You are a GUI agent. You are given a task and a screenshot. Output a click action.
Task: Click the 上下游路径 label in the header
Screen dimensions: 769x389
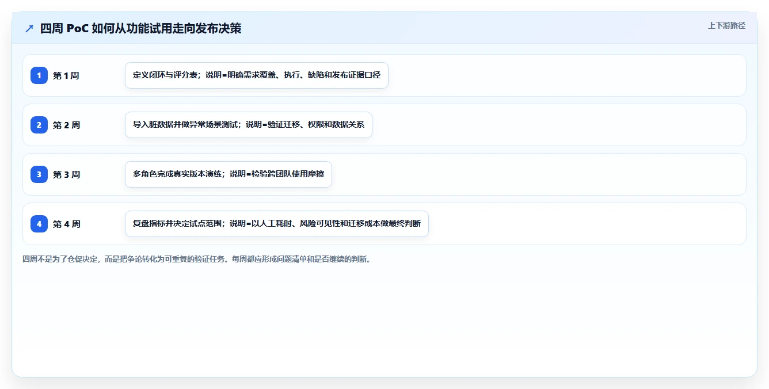coord(726,25)
